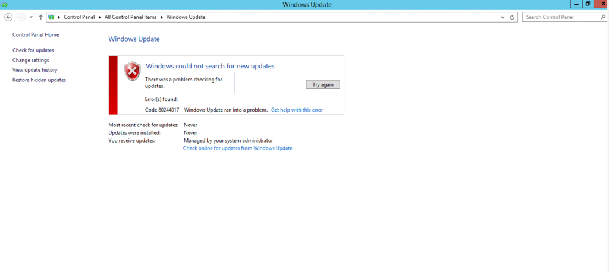This screenshot has height=272, width=609.
Task: Click Check for updates in sidebar
Action: pyautogui.click(x=33, y=50)
